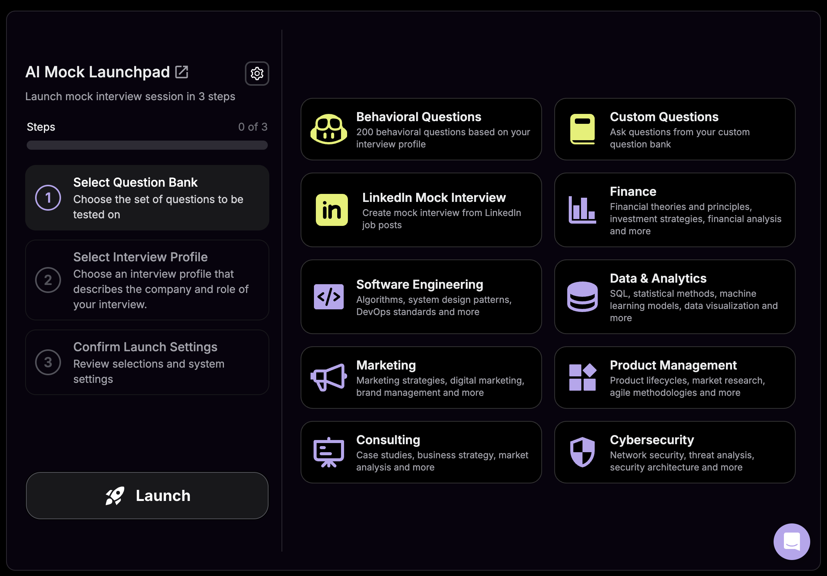The image size is (827, 576).
Task: Click the Behavioral Questions mask icon
Action: point(328,130)
